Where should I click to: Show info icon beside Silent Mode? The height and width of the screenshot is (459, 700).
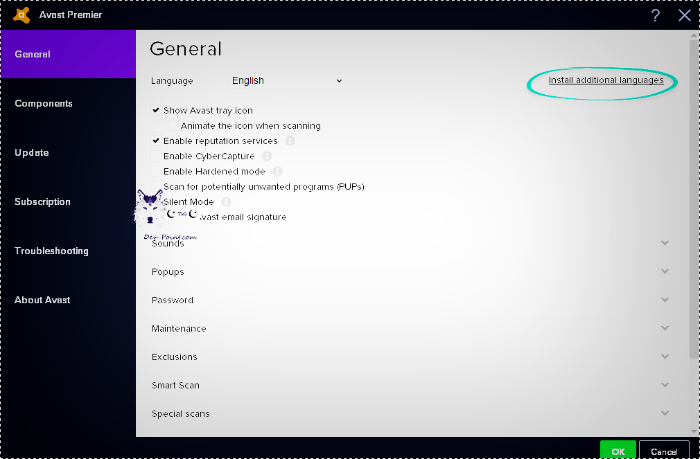point(227,202)
